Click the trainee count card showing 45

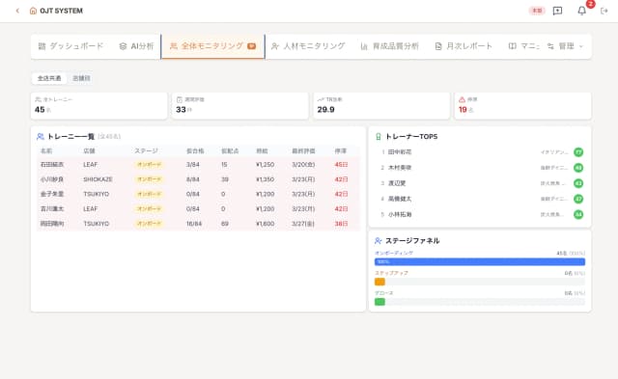pos(98,105)
